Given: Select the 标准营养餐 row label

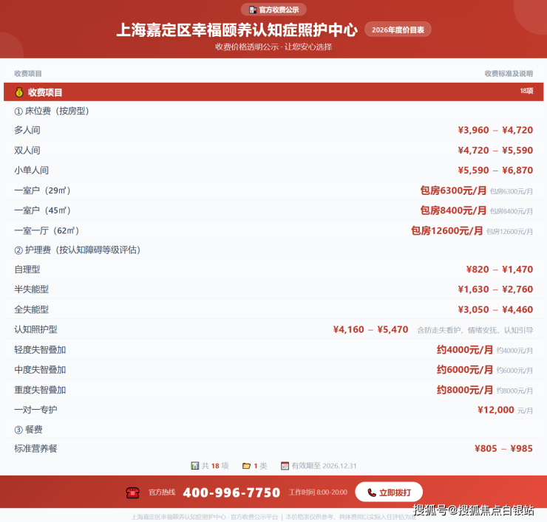Looking at the screenshot, I should pyautogui.click(x=35, y=448).
